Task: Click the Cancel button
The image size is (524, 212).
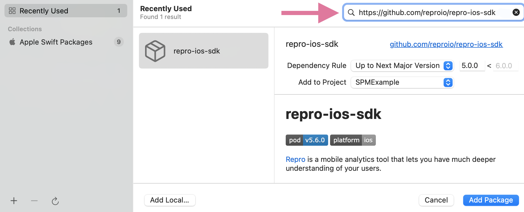Action: coord(436,200)
